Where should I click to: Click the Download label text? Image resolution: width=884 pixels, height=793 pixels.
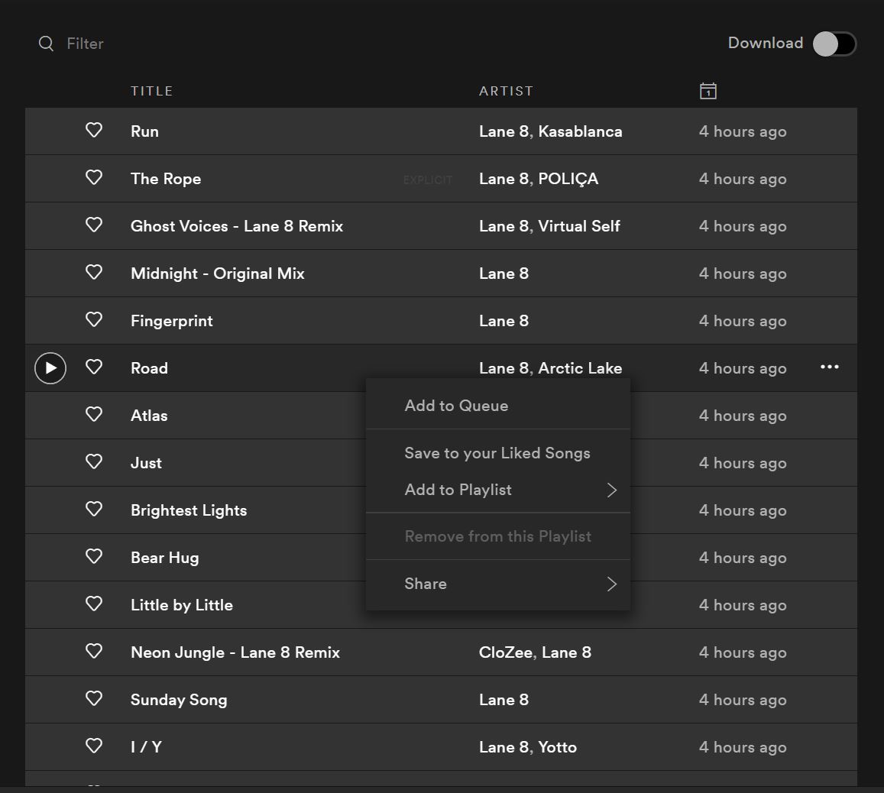[x=765, y=43]
